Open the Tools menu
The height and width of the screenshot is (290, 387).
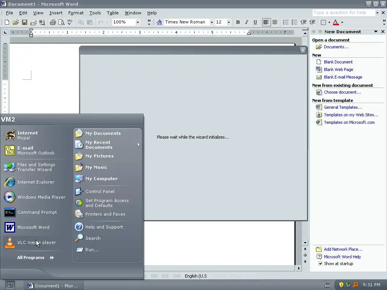tap(95, 13)
